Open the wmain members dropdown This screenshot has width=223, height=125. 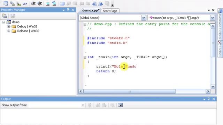(213, 18)
